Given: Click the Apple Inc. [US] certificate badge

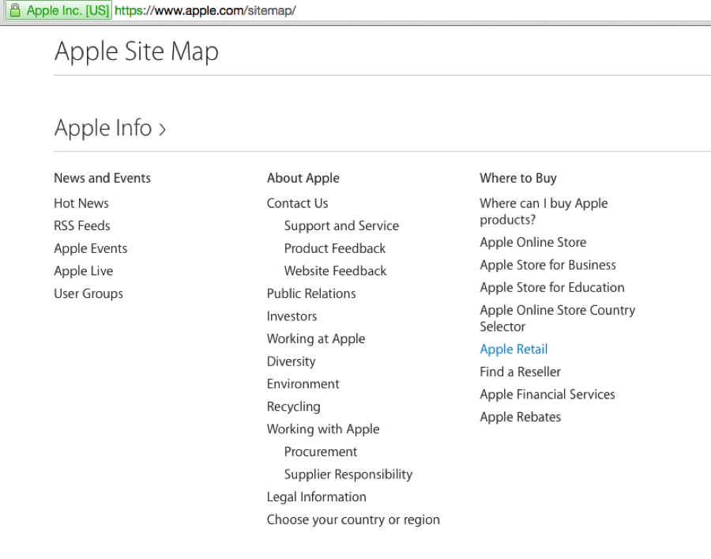Looking at the screenshot, I should coord(58,10).
